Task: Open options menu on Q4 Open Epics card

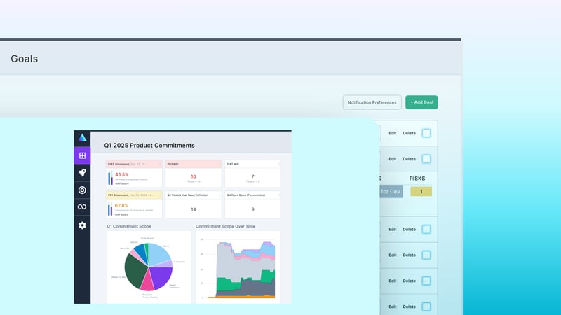Action: (x=278, y=195)
